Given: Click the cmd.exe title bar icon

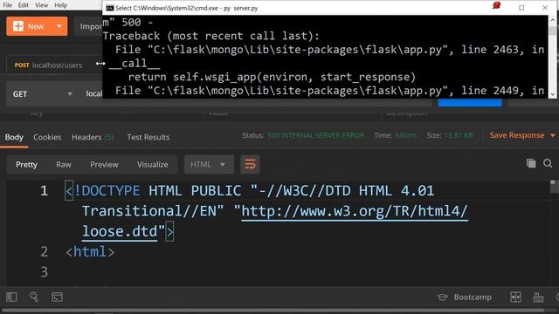Looking at the screenshot, I should pyautogui.click(x=110, y=8).
